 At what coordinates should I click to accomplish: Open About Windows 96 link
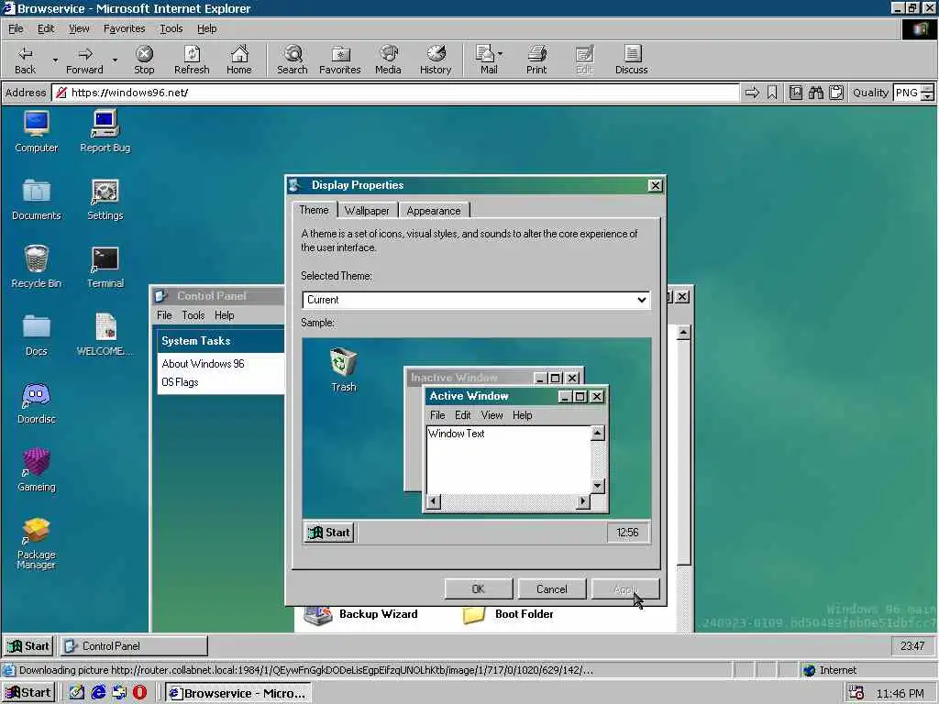(203, 364)
